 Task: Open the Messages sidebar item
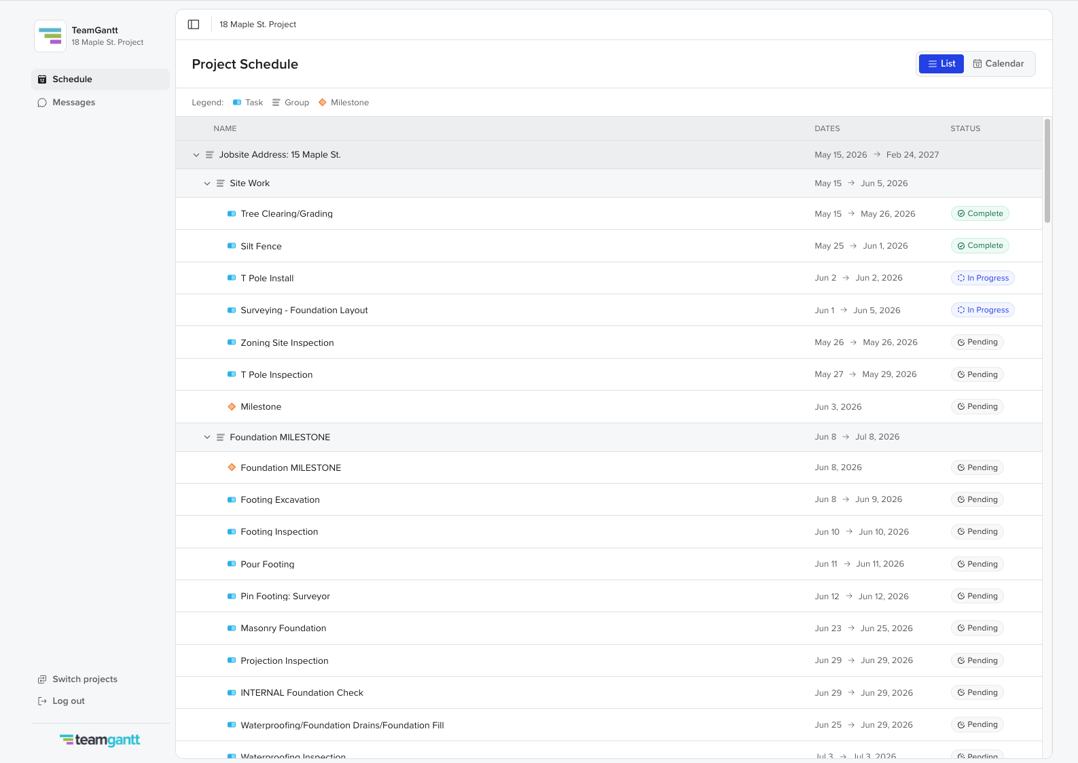click(101, 103)
